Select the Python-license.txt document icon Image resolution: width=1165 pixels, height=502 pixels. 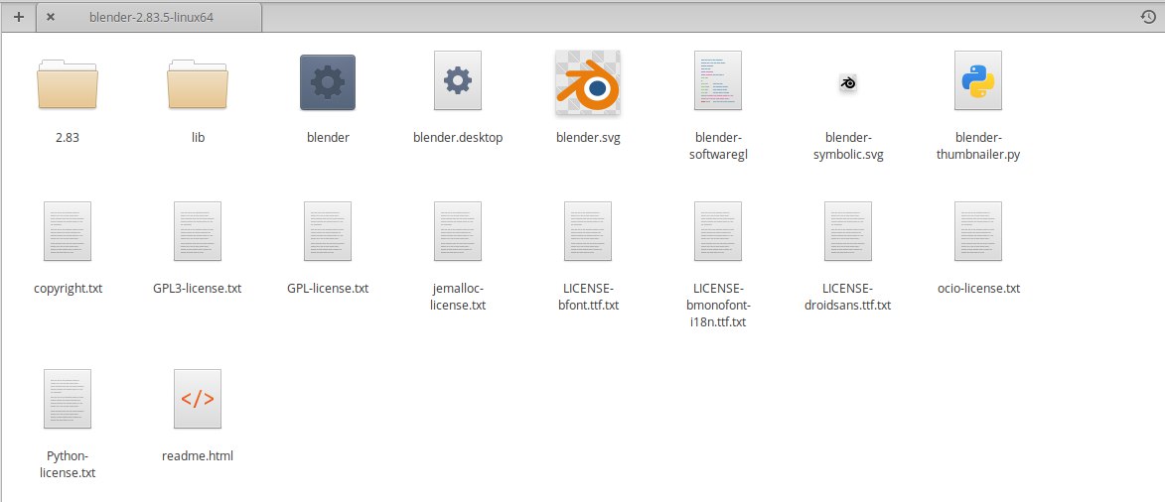tap(68, 399)
